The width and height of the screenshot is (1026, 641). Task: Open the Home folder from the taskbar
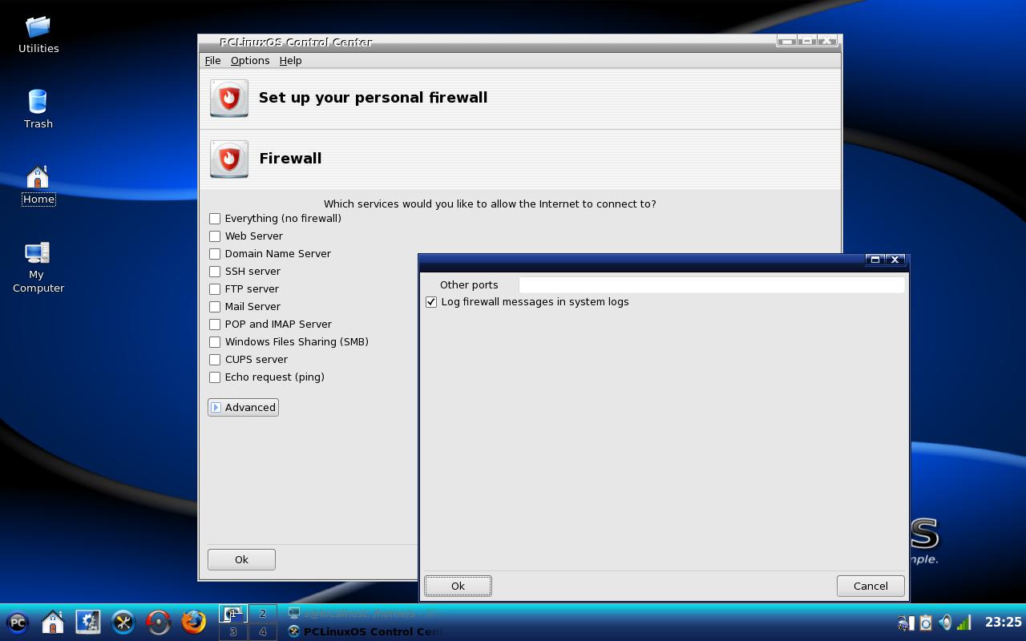[53, 623]
